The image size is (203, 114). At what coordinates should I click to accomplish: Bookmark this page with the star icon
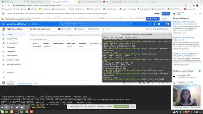point(186,5)
